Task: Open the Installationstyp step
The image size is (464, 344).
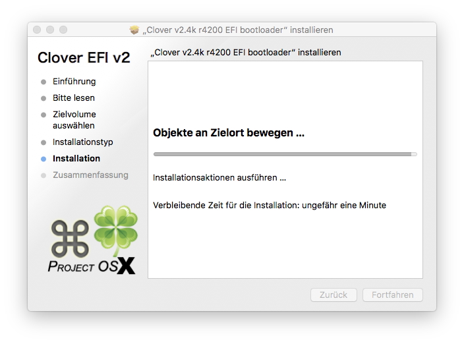Action: [x=83, y=142]
